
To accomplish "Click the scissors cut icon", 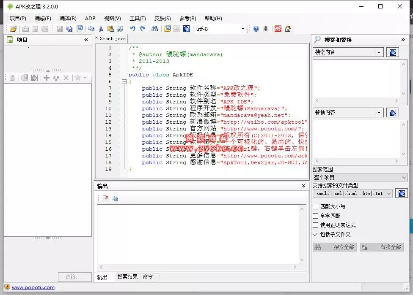I will click(x=101, y=29).
